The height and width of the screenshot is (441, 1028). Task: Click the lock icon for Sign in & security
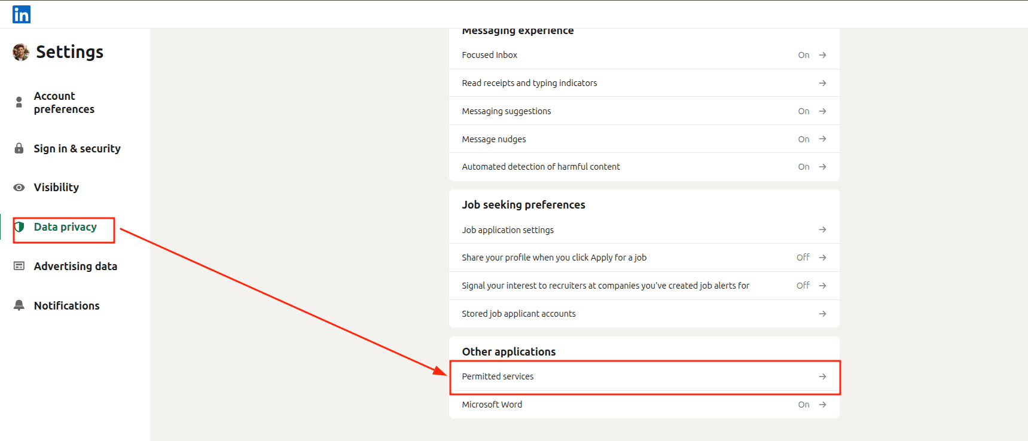tap(19, 148)
